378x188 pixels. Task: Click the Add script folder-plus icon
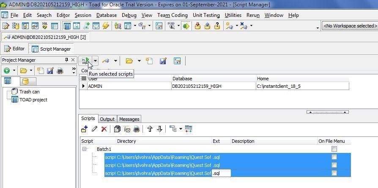point(85,129)
